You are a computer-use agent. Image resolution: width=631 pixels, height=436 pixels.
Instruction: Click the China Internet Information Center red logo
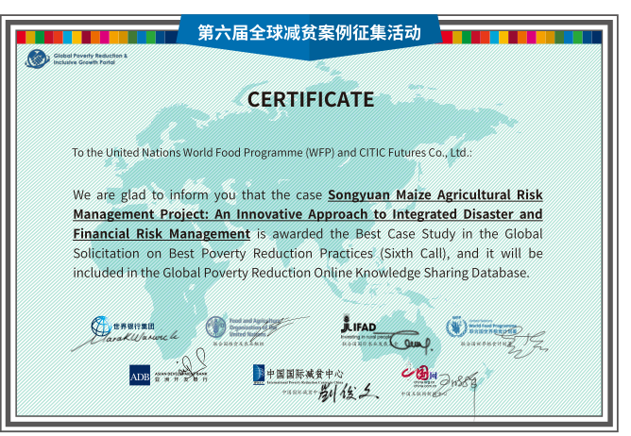pyautogui.click(x=419, y=374)
